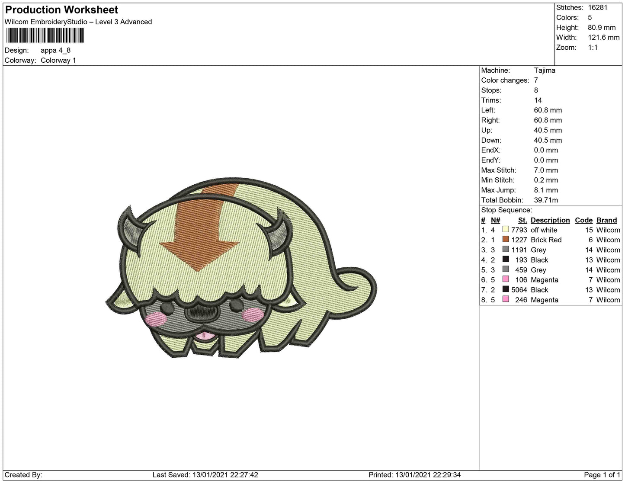Select the Black swatch in the 193-stitch row

pos(506,260)
